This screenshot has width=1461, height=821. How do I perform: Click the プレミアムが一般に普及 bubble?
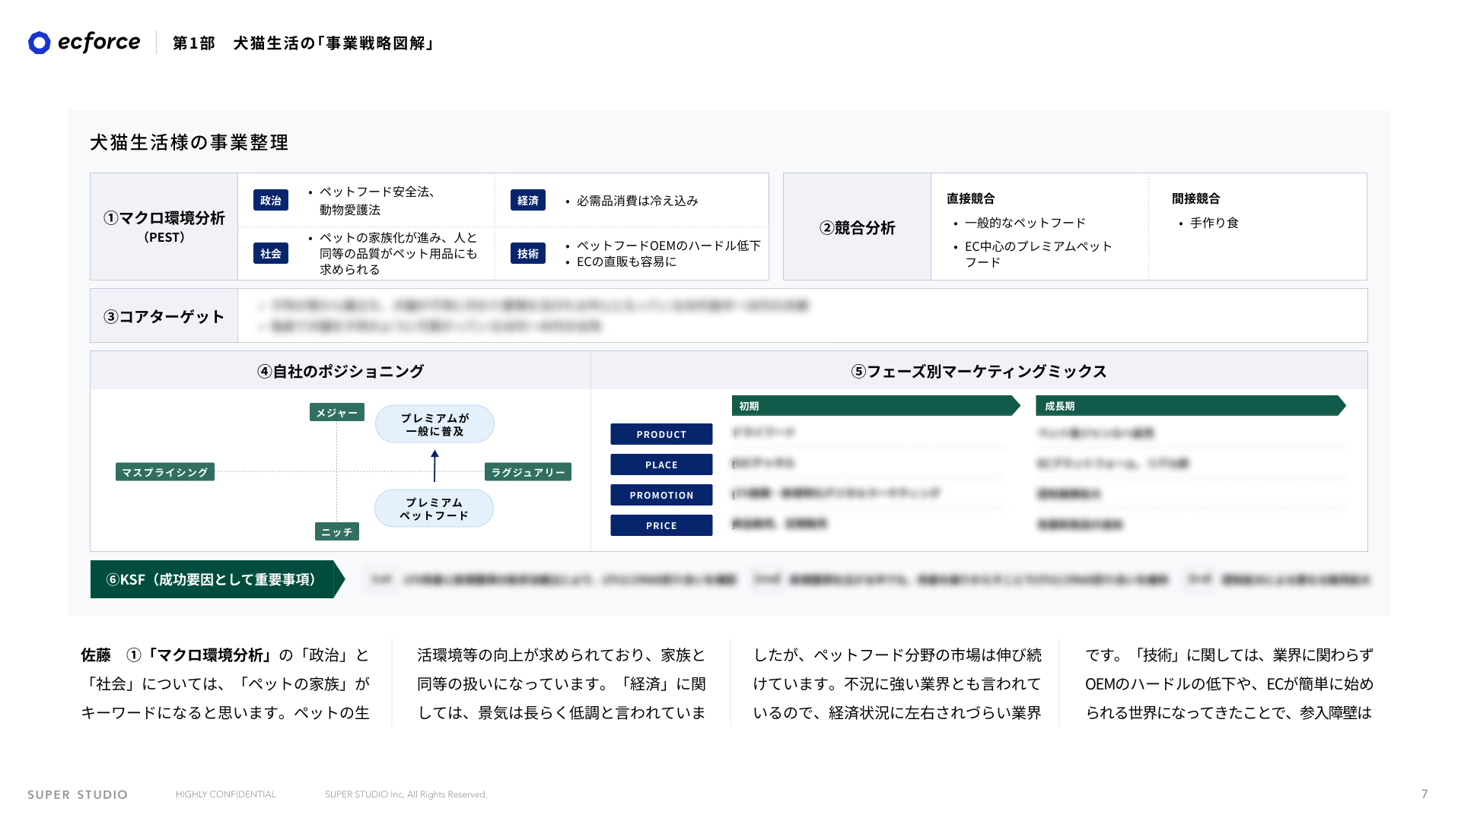[434, 424]
